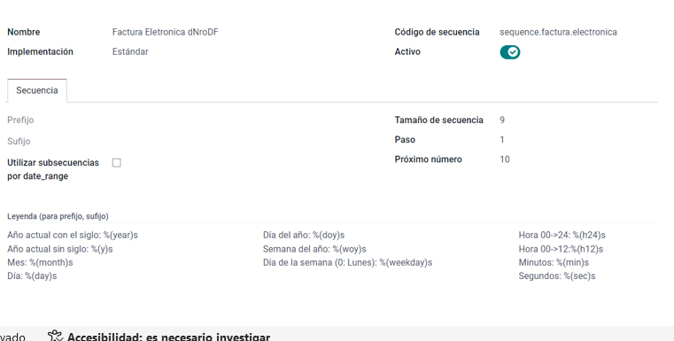674x341 pixels.
Task: Open the Secuencia tab
Action: coord(37,90)
